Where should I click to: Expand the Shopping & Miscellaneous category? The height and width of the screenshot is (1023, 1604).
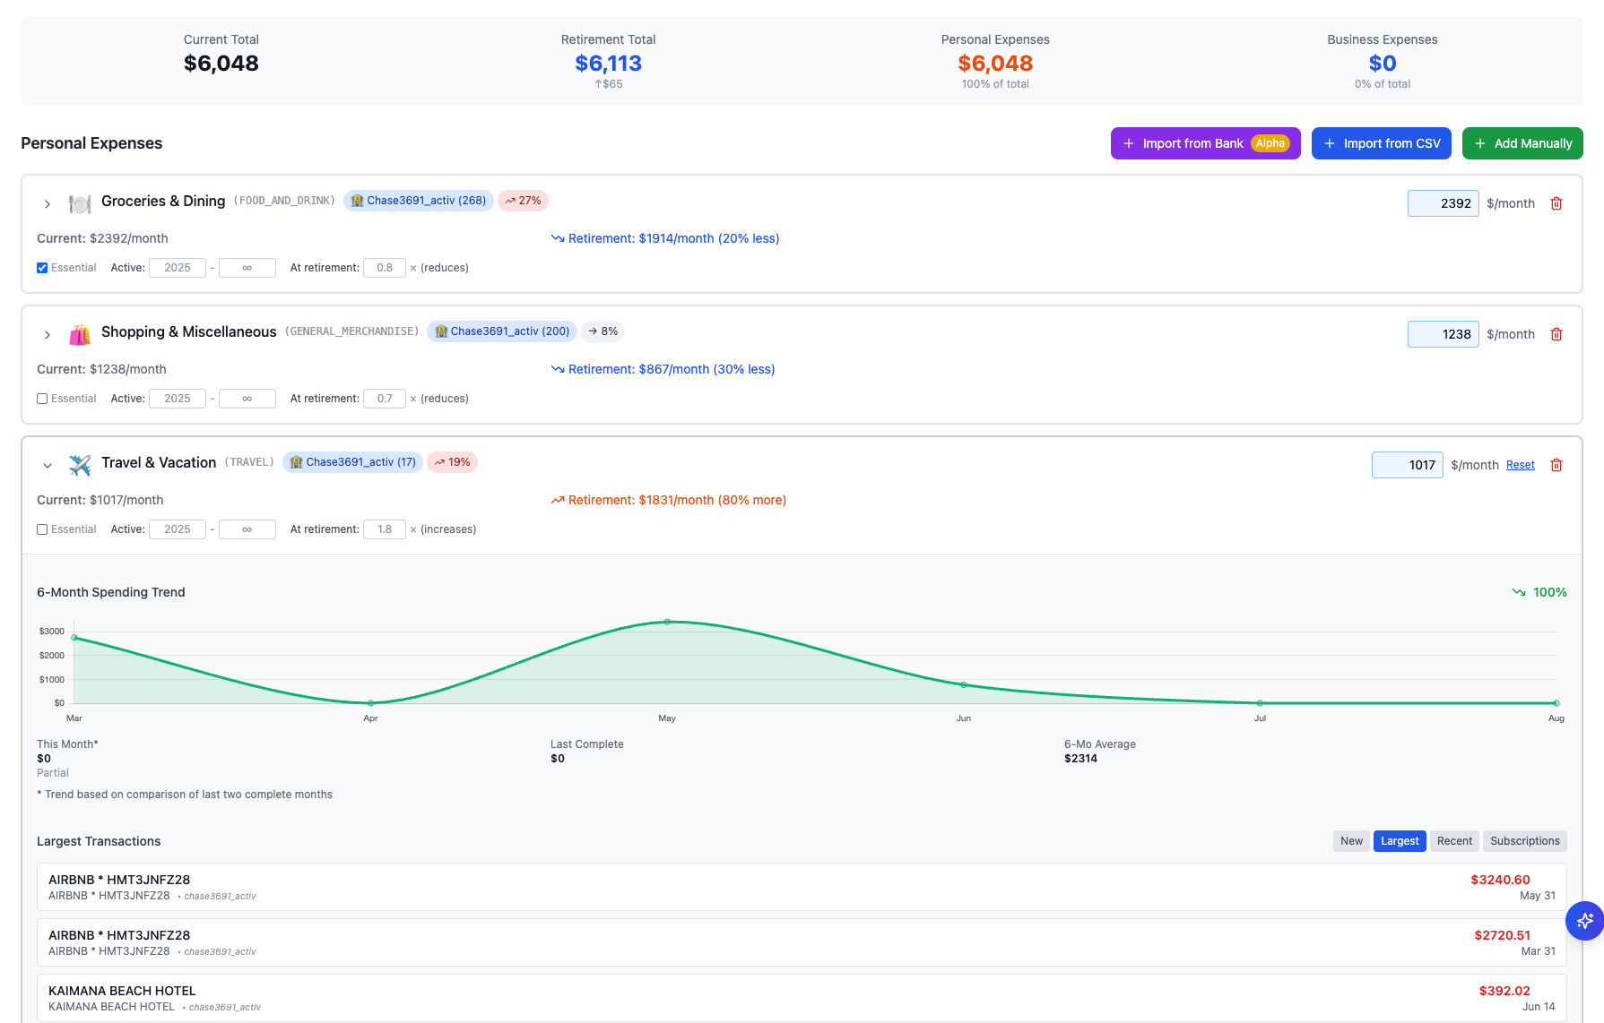(x=48, y=334)
